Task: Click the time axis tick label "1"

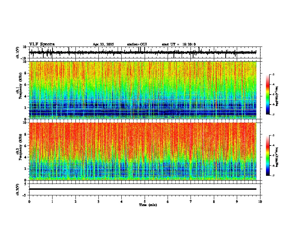Action: [52, 202]
